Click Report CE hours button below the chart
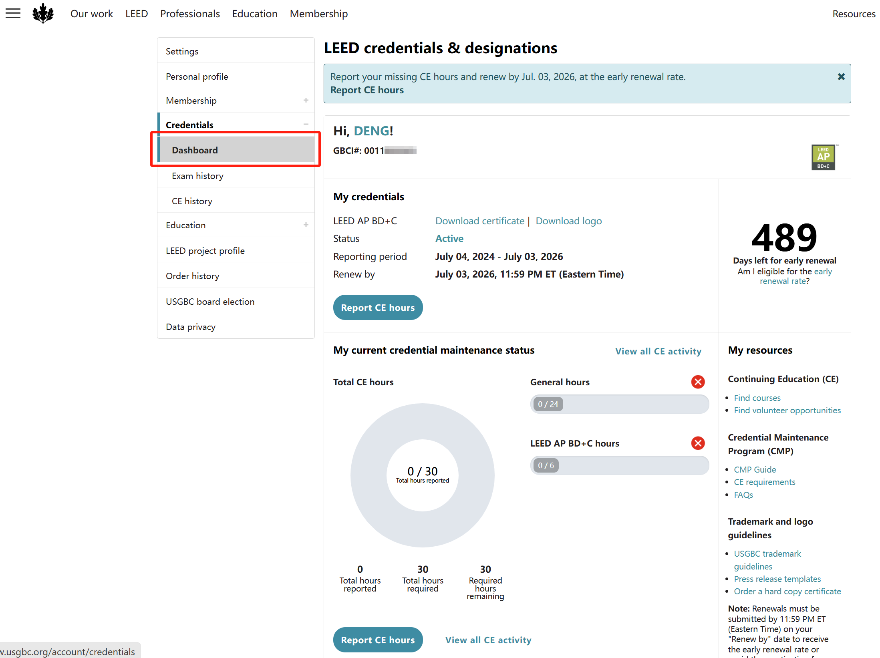 [378, 640]
